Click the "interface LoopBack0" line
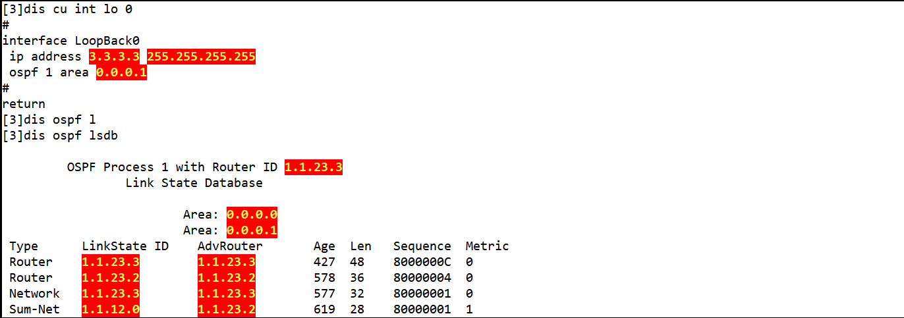This screenshot has width=904, height=318. 71,41
